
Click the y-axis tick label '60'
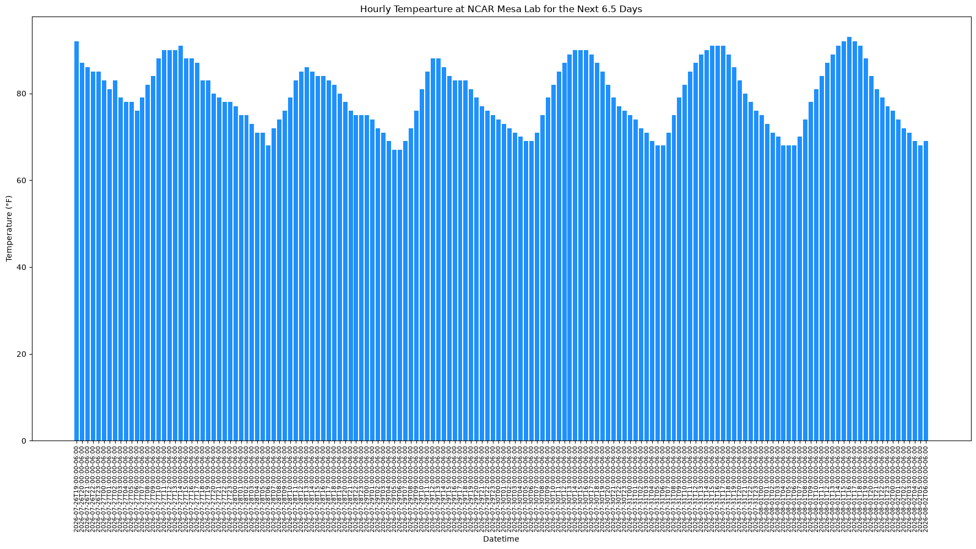21,181
